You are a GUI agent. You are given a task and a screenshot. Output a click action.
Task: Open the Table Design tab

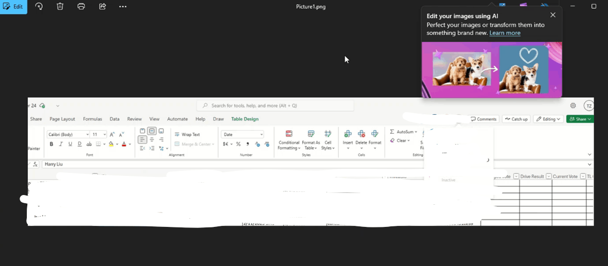click(244, 119)
